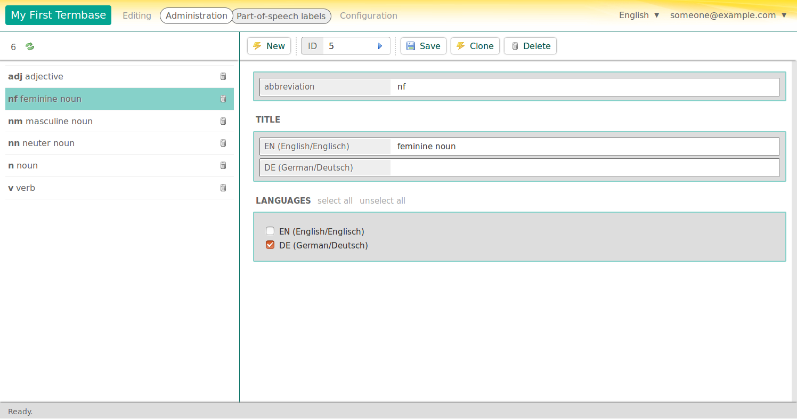The height and width of the screenshot is (419, 797).
Task: Expand the Configuration menu item
Action: click(x=368, y=15)
